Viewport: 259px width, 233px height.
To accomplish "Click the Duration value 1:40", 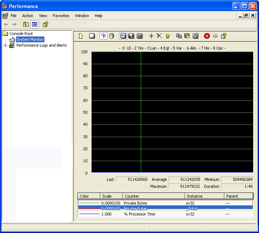I will point(237,186).
